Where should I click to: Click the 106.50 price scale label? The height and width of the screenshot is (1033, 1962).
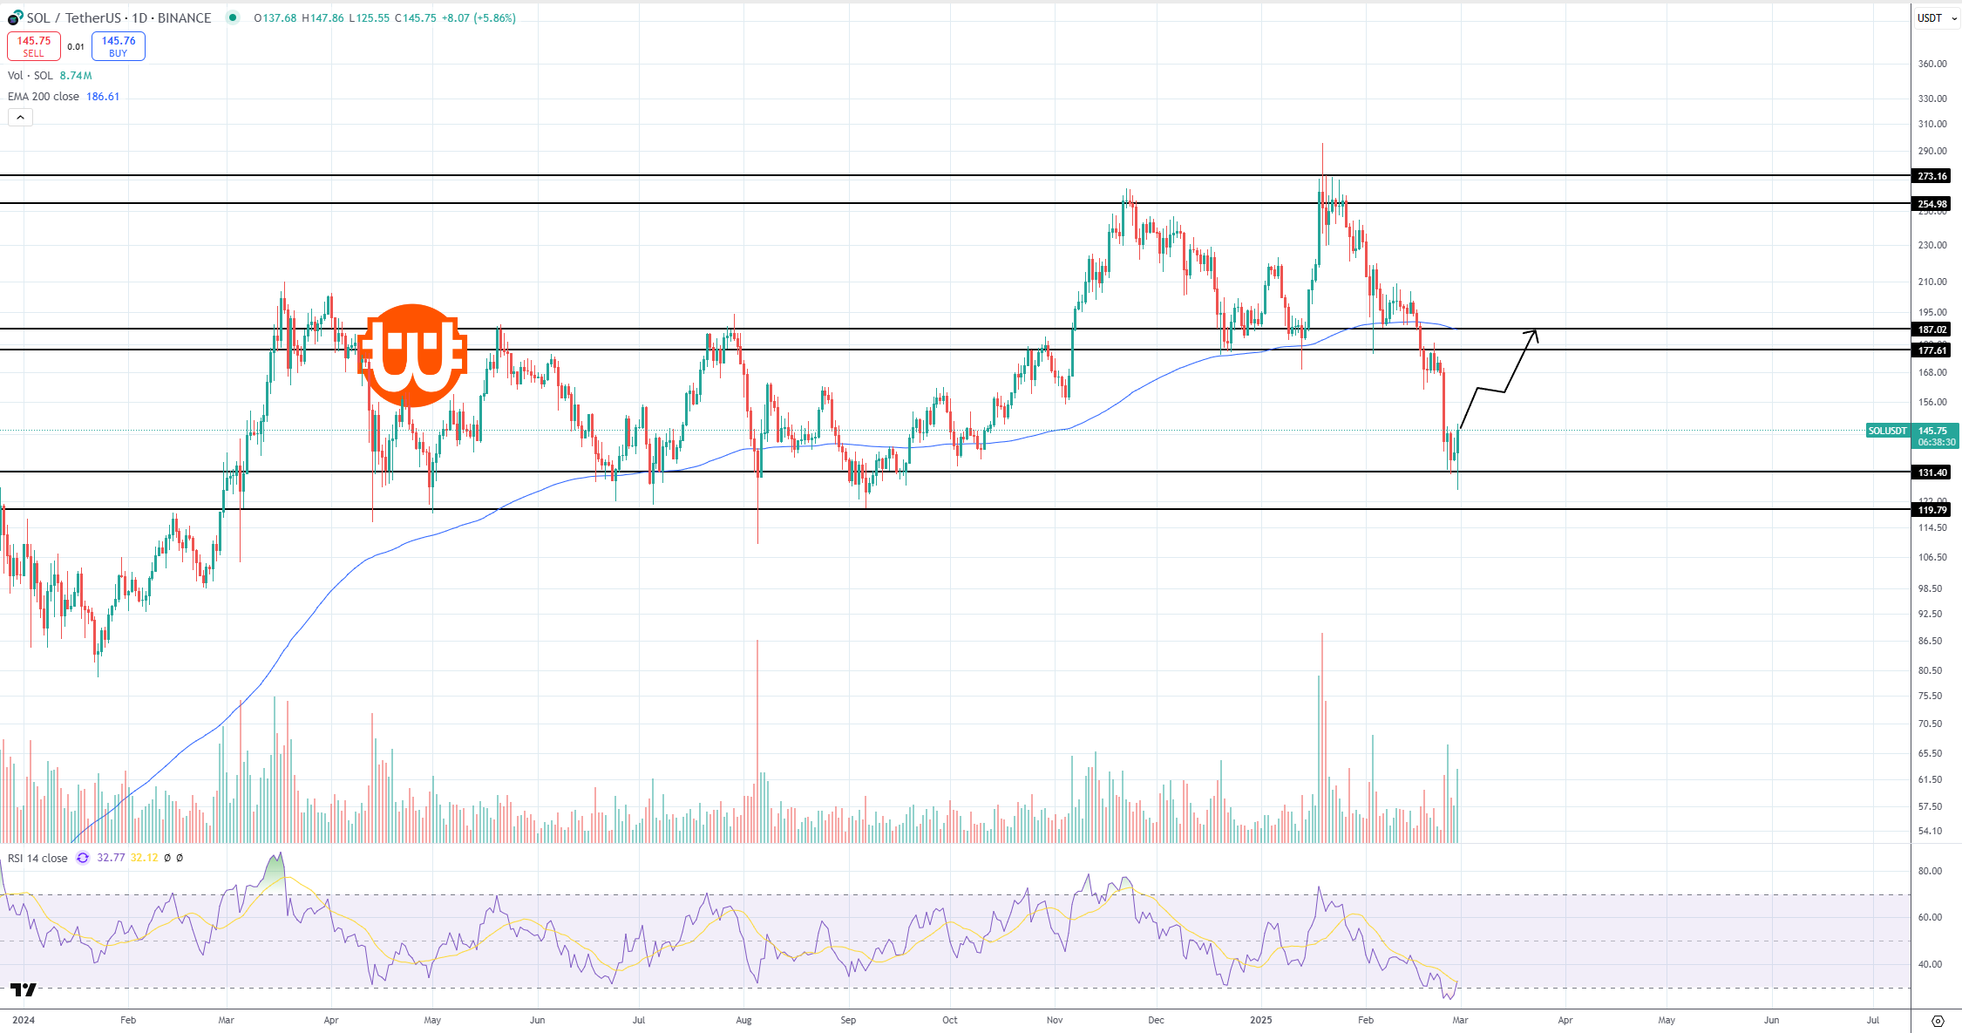tap(1932, 557)
